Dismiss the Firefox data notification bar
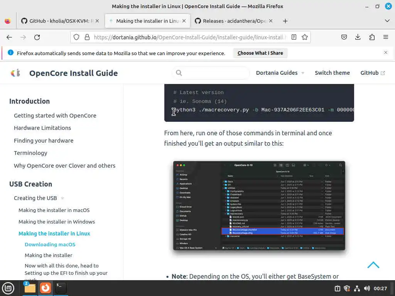Screen dimensions: 395x296 [386, 52]
